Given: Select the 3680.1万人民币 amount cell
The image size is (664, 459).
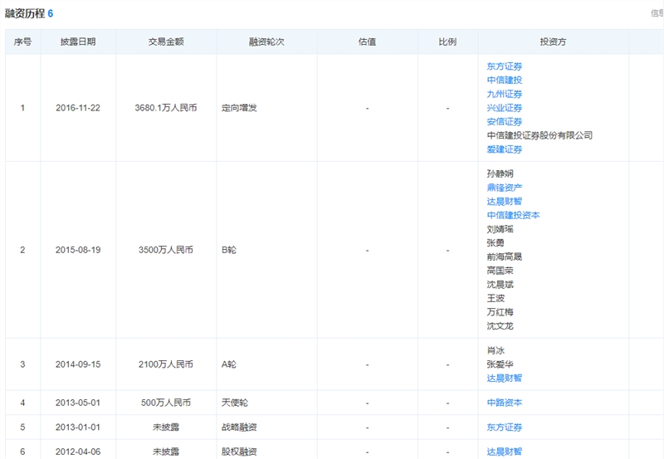Looking at the screenshot, I should 166,108.
